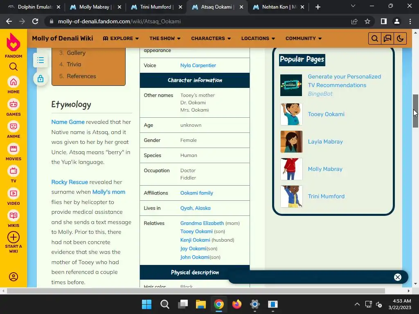
Task: Open Jay Ookami relative link
Action: pos(193,249)
